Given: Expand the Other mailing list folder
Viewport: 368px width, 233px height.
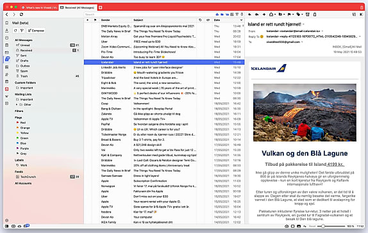Looking at the screenshot, I should pos(17,104).
